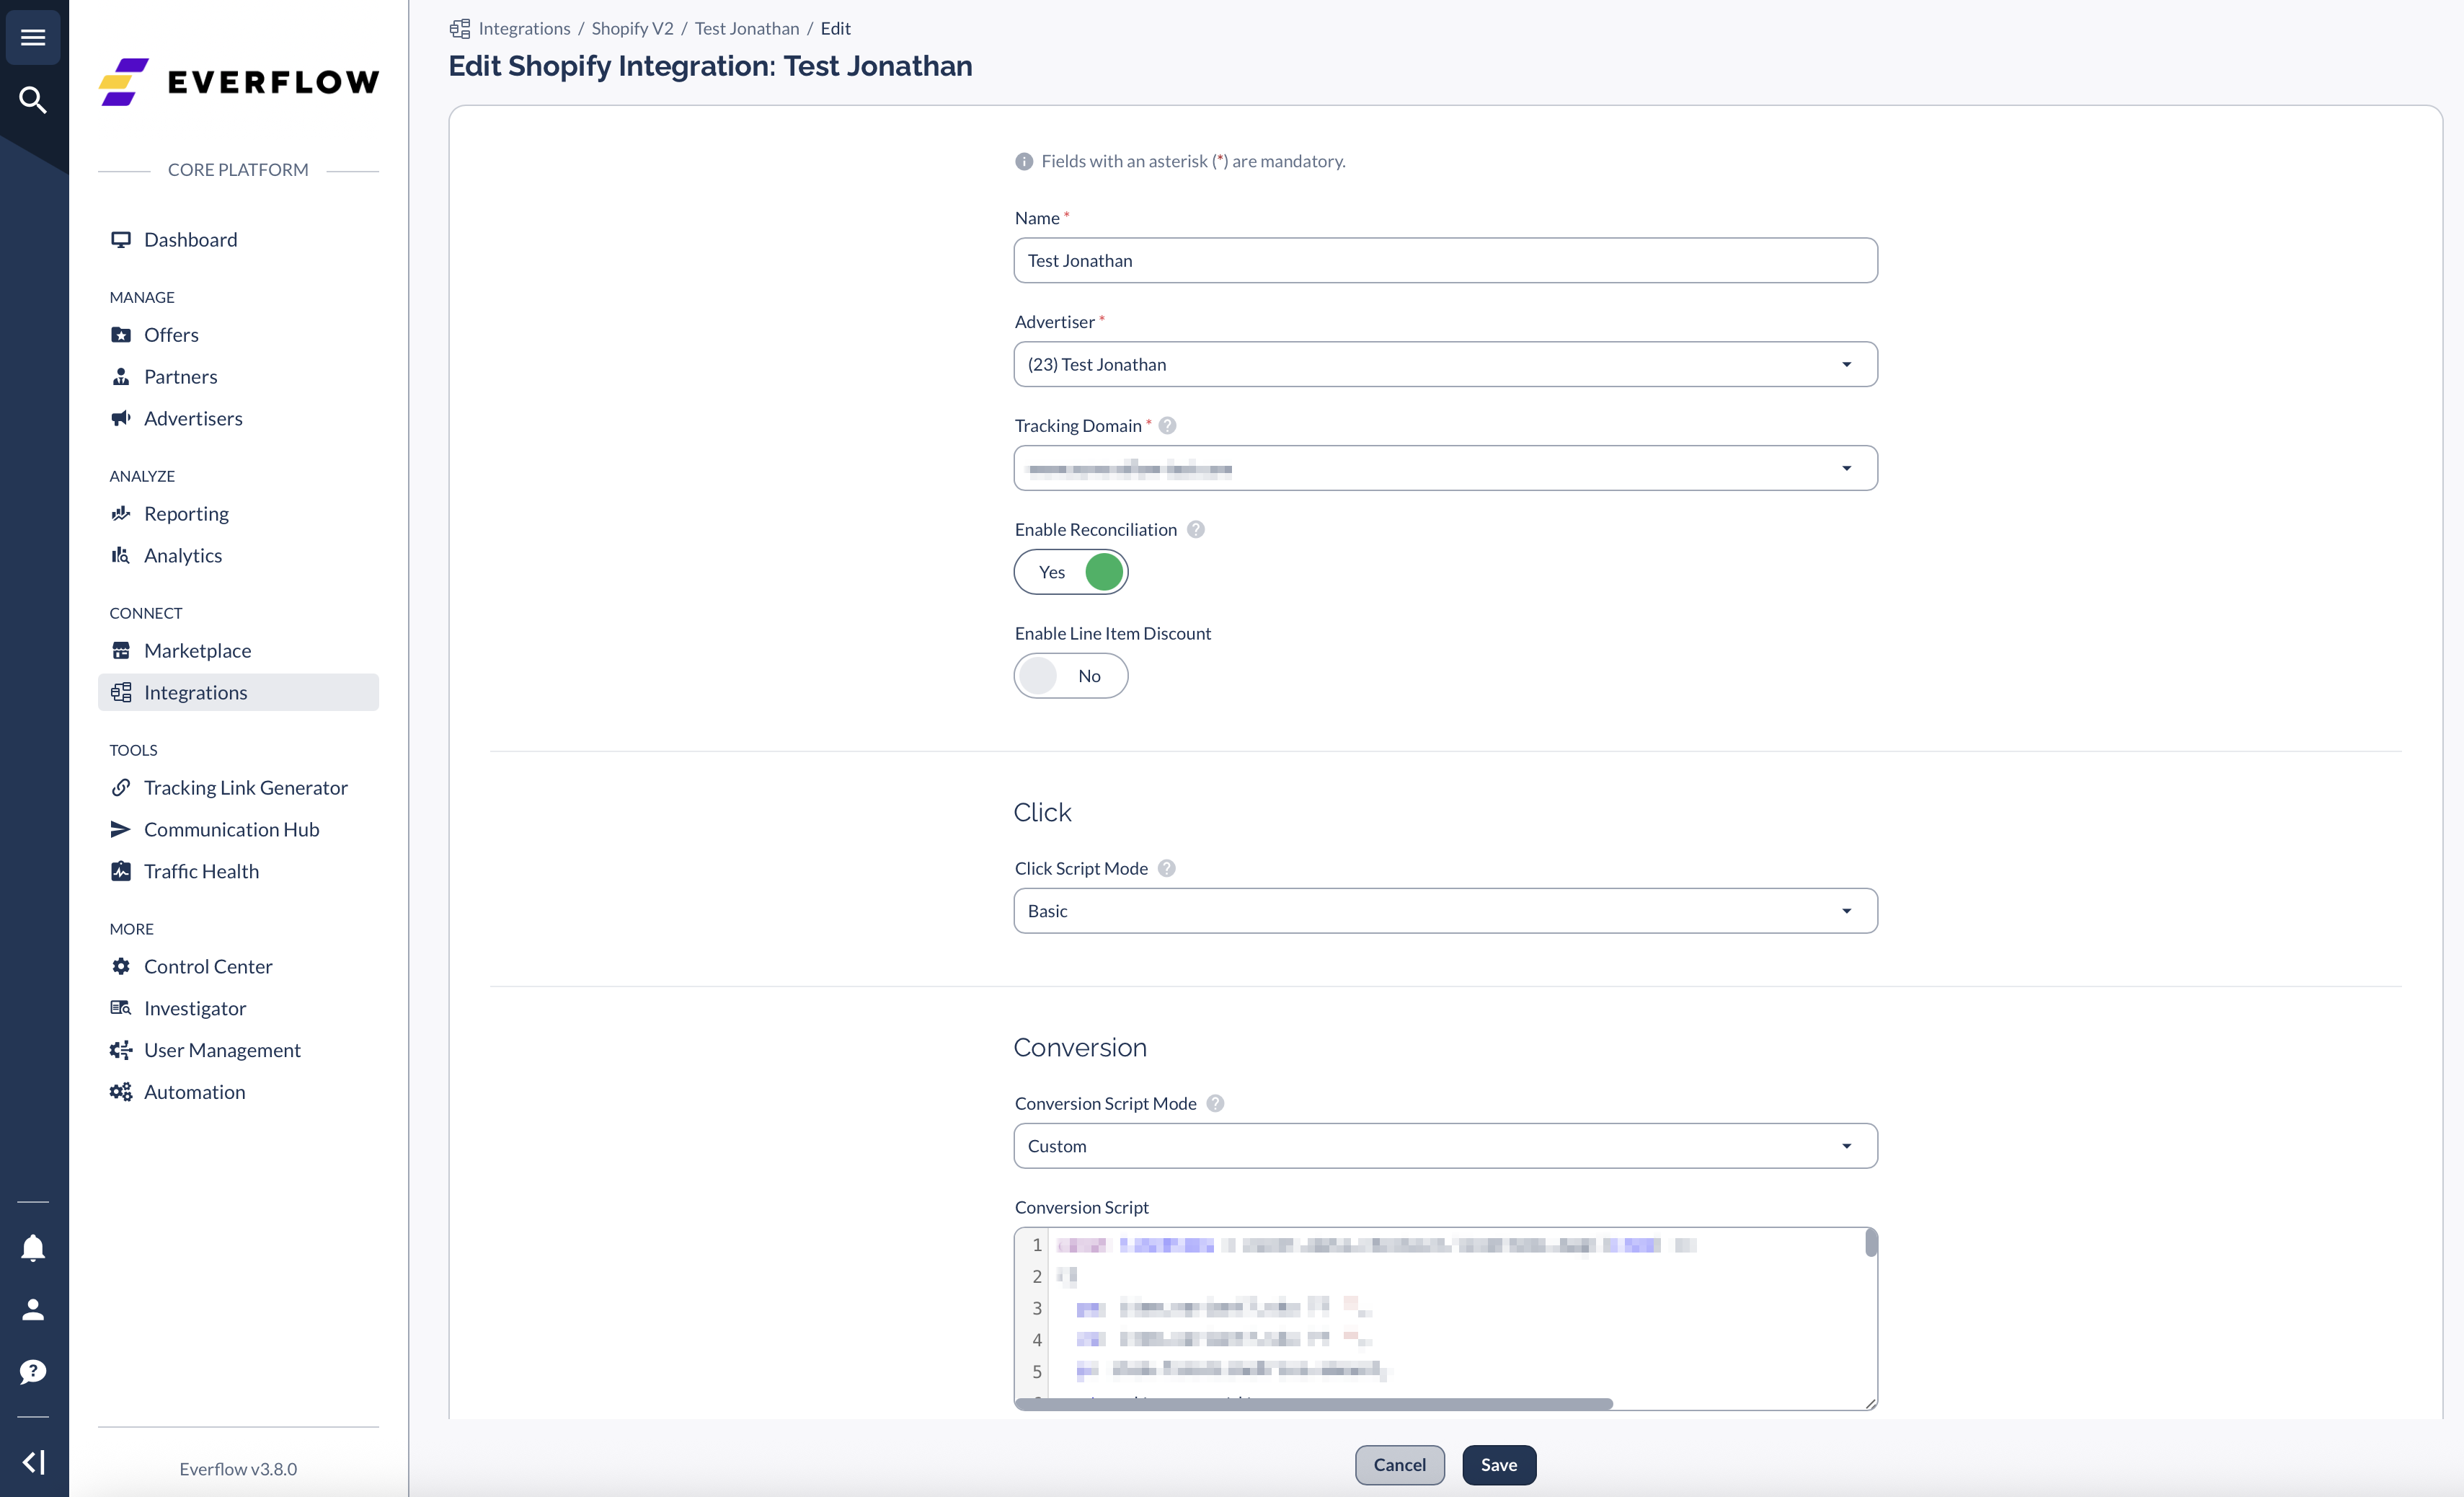Screen dimensions: 2464x1497
Task: Open Control Center item
Action: tap(238, 966)
